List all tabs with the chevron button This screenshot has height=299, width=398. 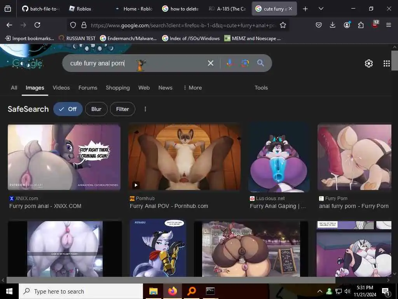[x=321, y=9]
